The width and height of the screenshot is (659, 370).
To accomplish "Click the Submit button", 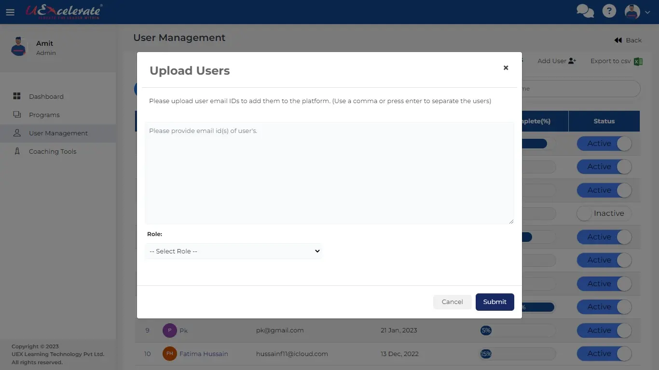I will click(x=494, y=302).
